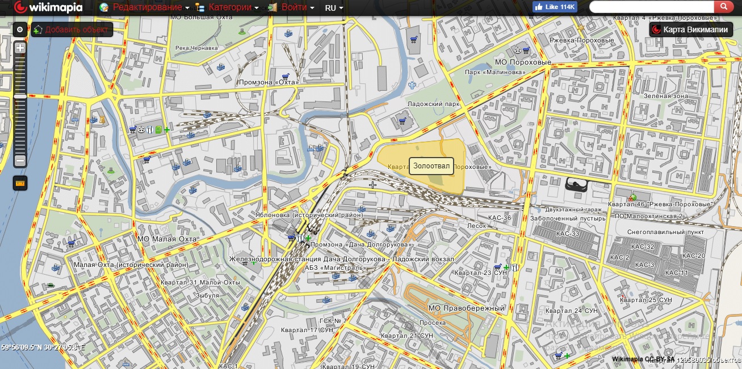Click the zoom in plus button

(20, 48)
